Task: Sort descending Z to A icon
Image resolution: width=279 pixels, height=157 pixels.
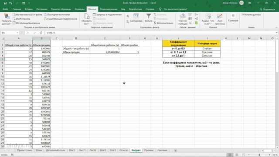Action: pos(128,22)
